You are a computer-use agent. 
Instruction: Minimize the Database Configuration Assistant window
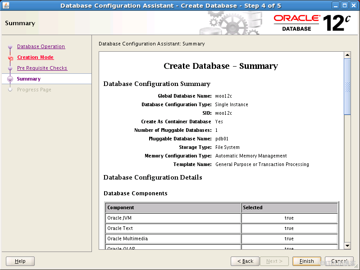[335, 5]
